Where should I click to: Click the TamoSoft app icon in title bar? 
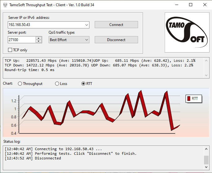click(x=4, y=5)
